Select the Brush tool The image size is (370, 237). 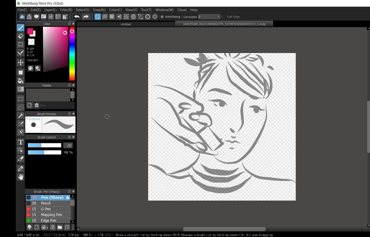tap(21, 28)
